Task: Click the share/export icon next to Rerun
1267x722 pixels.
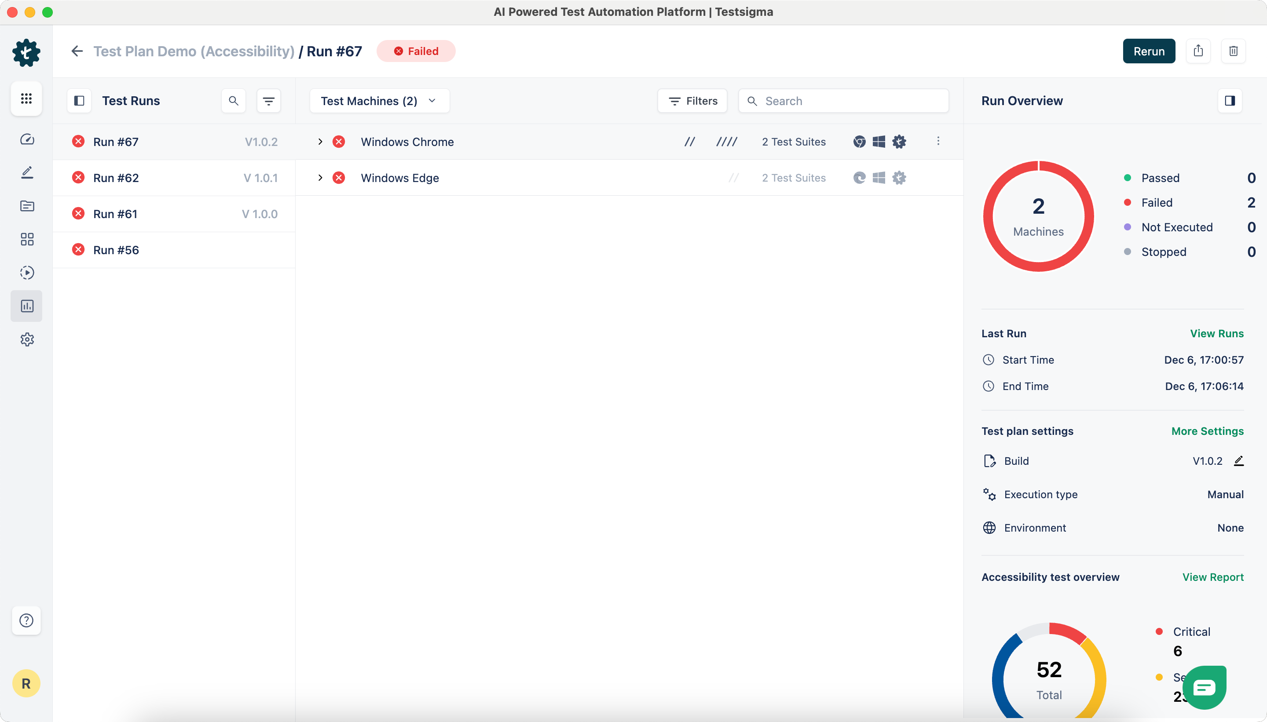Action: point(1198,51)
